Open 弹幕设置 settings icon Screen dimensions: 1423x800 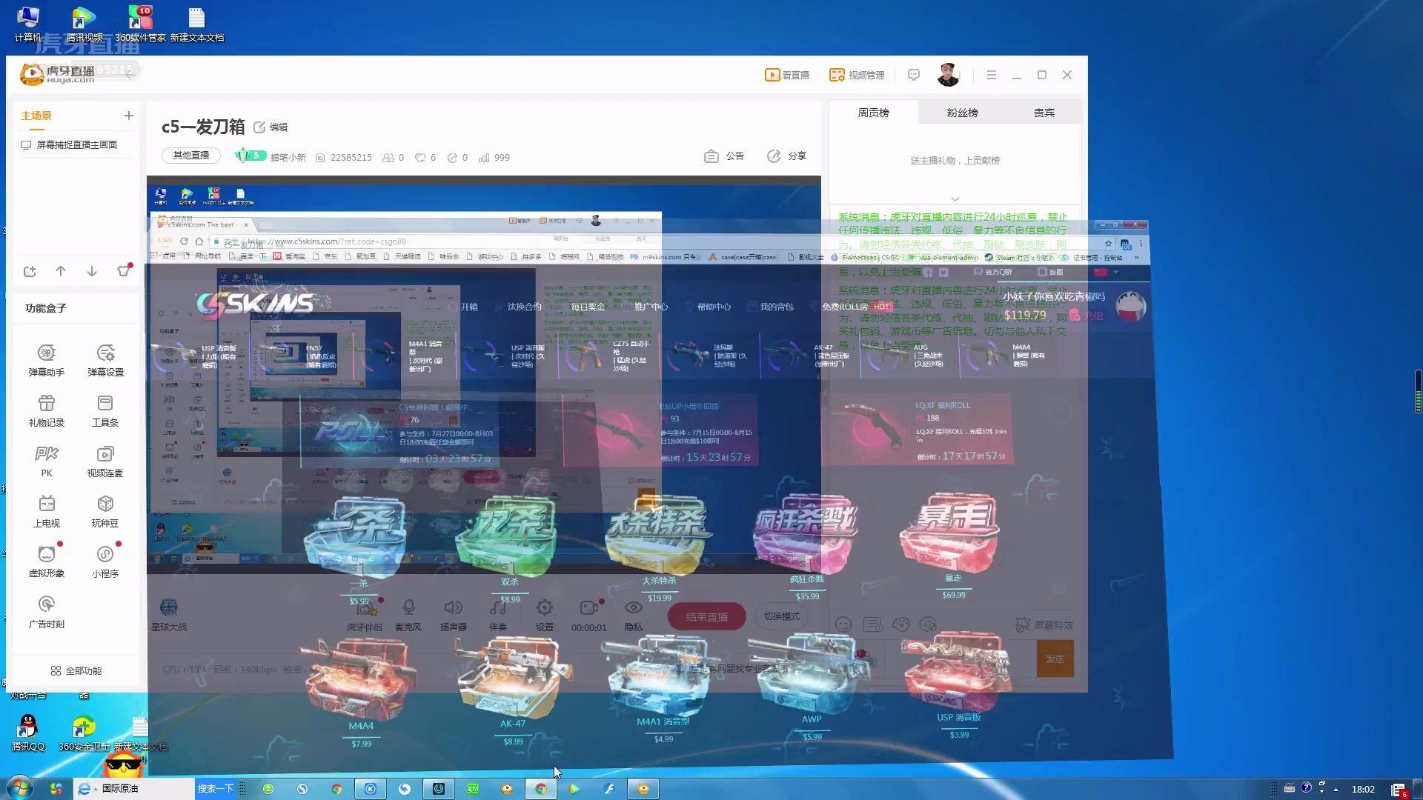(x=105, y=353)
